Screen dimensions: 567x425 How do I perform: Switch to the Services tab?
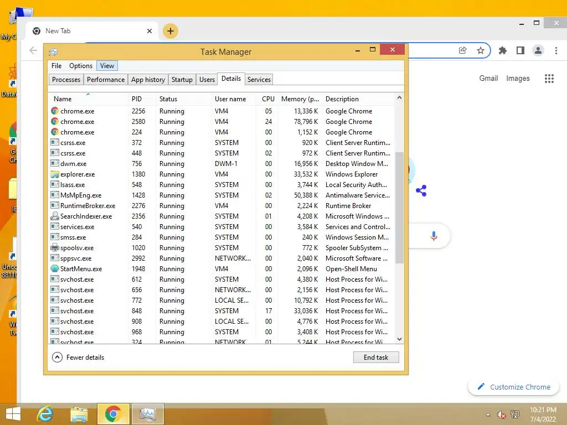click(259, 80)
